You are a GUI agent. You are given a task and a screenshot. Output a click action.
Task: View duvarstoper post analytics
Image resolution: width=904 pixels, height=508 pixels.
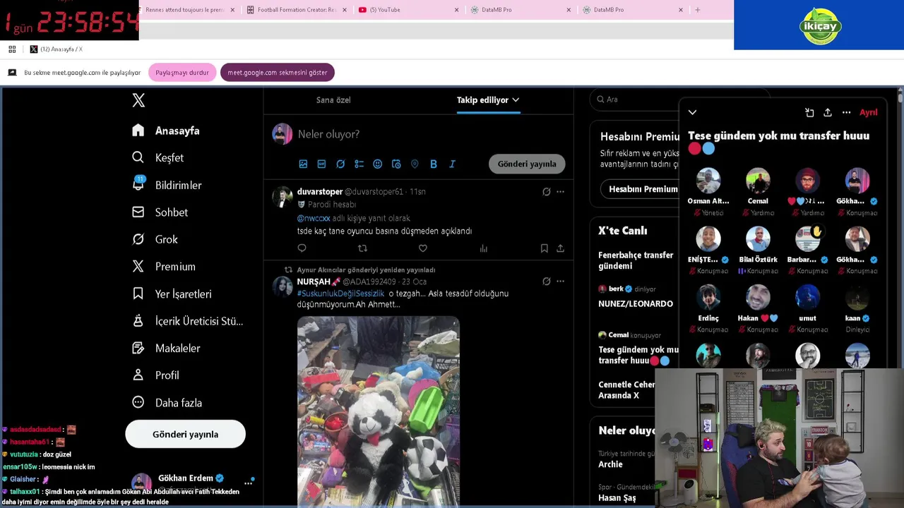pos(483,248)
